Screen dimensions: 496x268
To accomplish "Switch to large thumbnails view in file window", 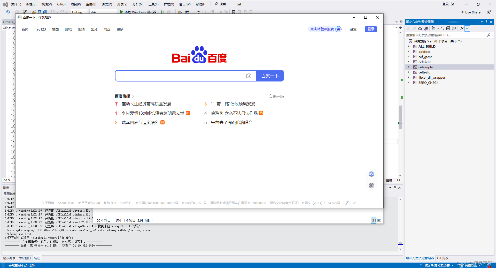I will pyautogui.click(x=379, y=220).
